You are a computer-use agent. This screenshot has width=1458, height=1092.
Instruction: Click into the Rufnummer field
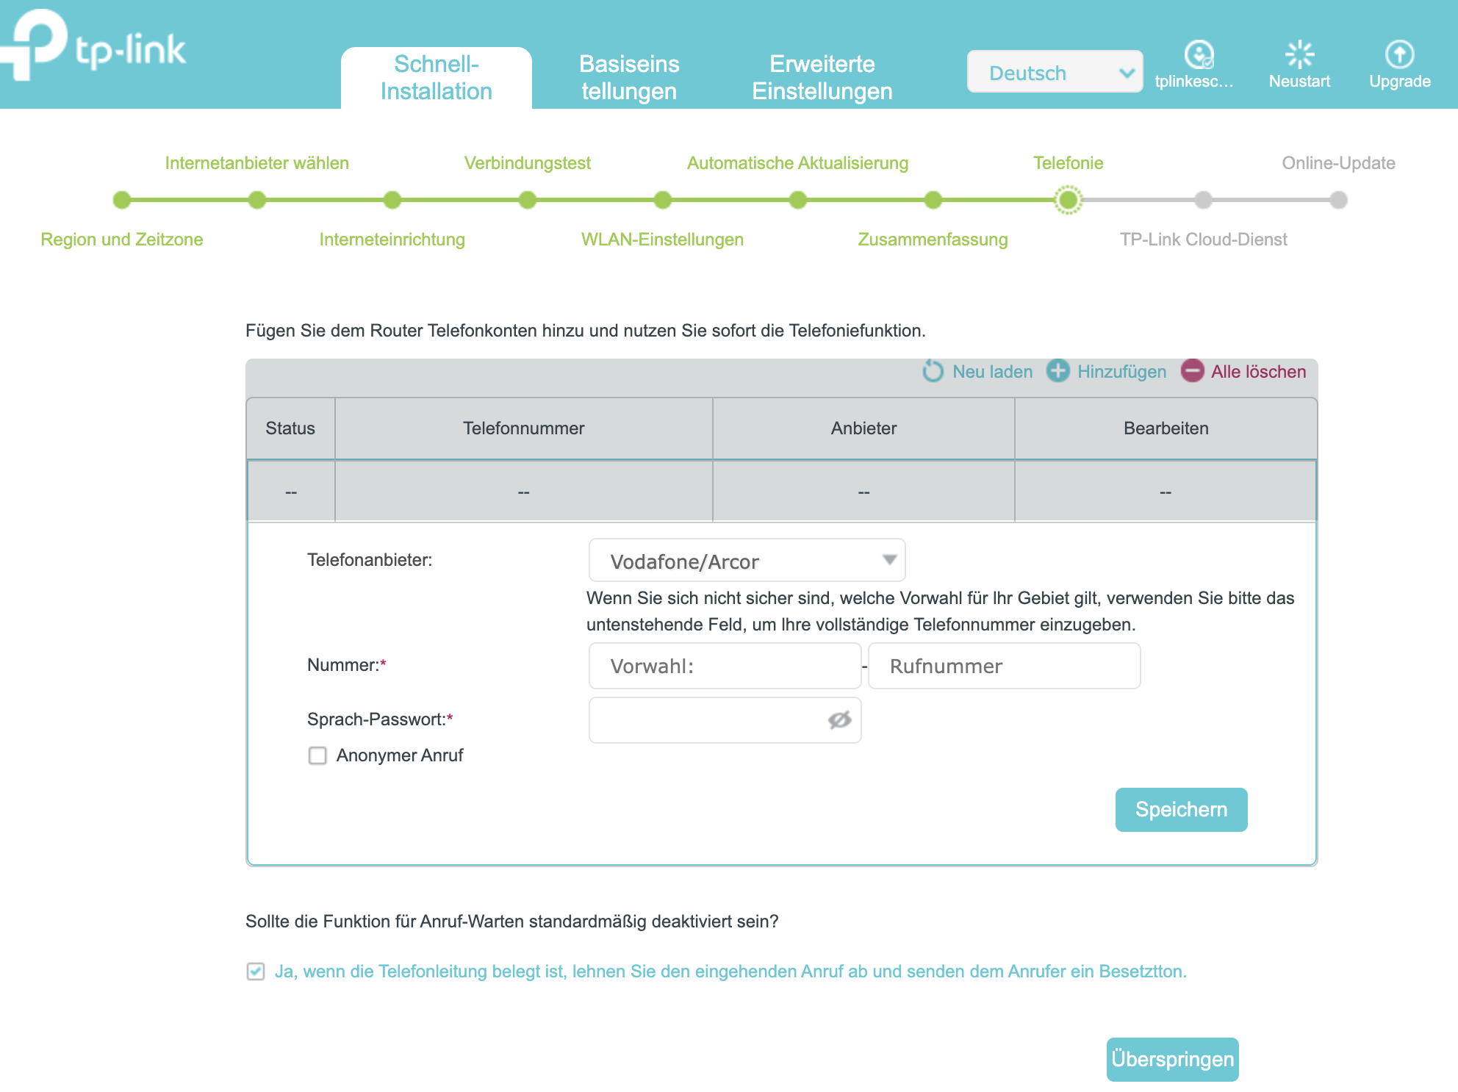(1004, 666)
